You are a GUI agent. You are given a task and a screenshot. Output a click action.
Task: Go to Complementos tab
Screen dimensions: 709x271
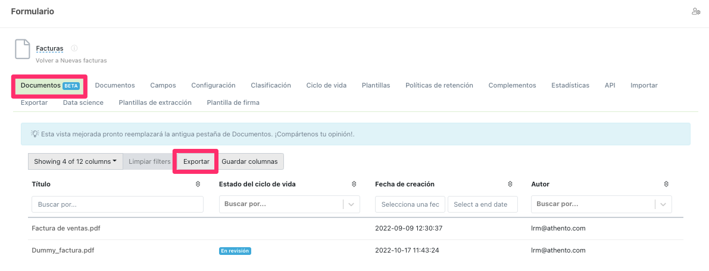click(x=513, y=85)
